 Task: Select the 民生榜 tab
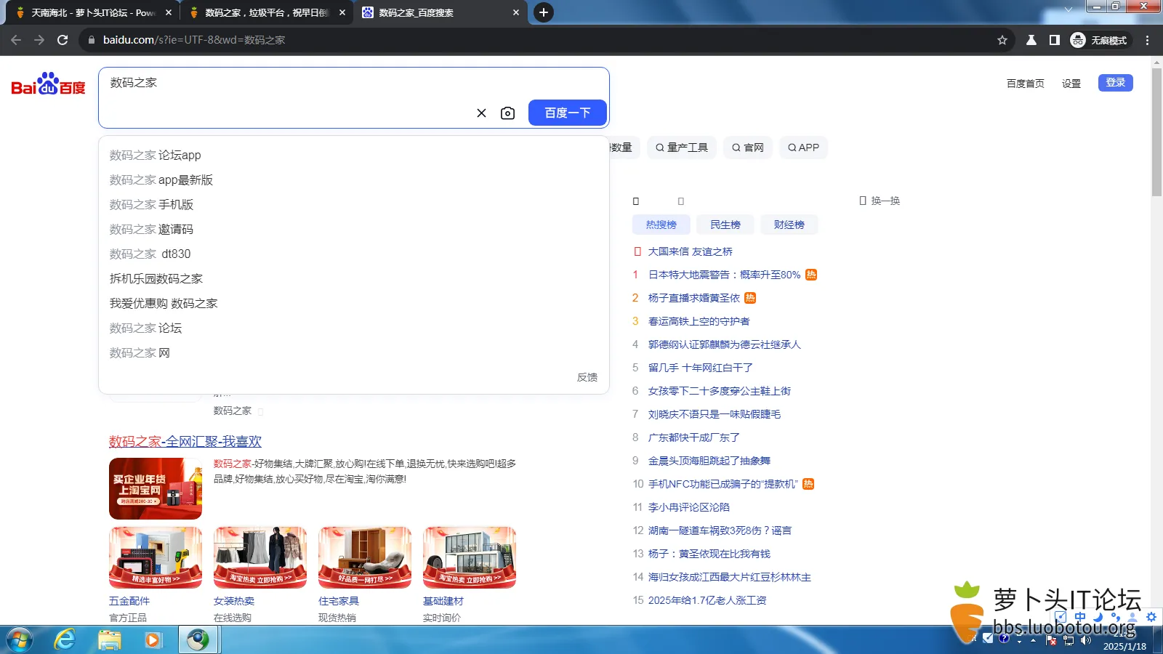[725, 225]
